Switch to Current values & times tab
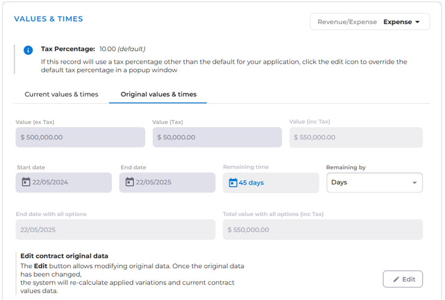The height and width of the screenshot is (300, 445). tap(61, 94)
